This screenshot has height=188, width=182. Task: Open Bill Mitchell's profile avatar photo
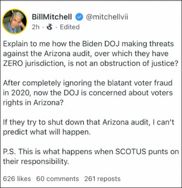(x=15, y=21)
